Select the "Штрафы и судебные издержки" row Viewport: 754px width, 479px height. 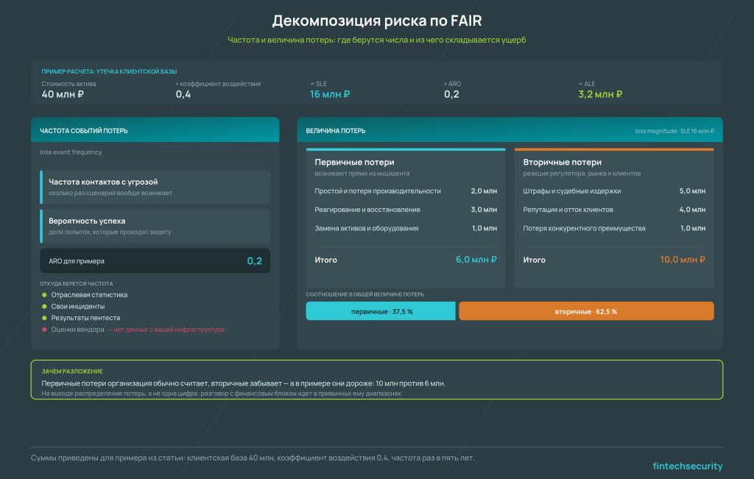(614, 191)
